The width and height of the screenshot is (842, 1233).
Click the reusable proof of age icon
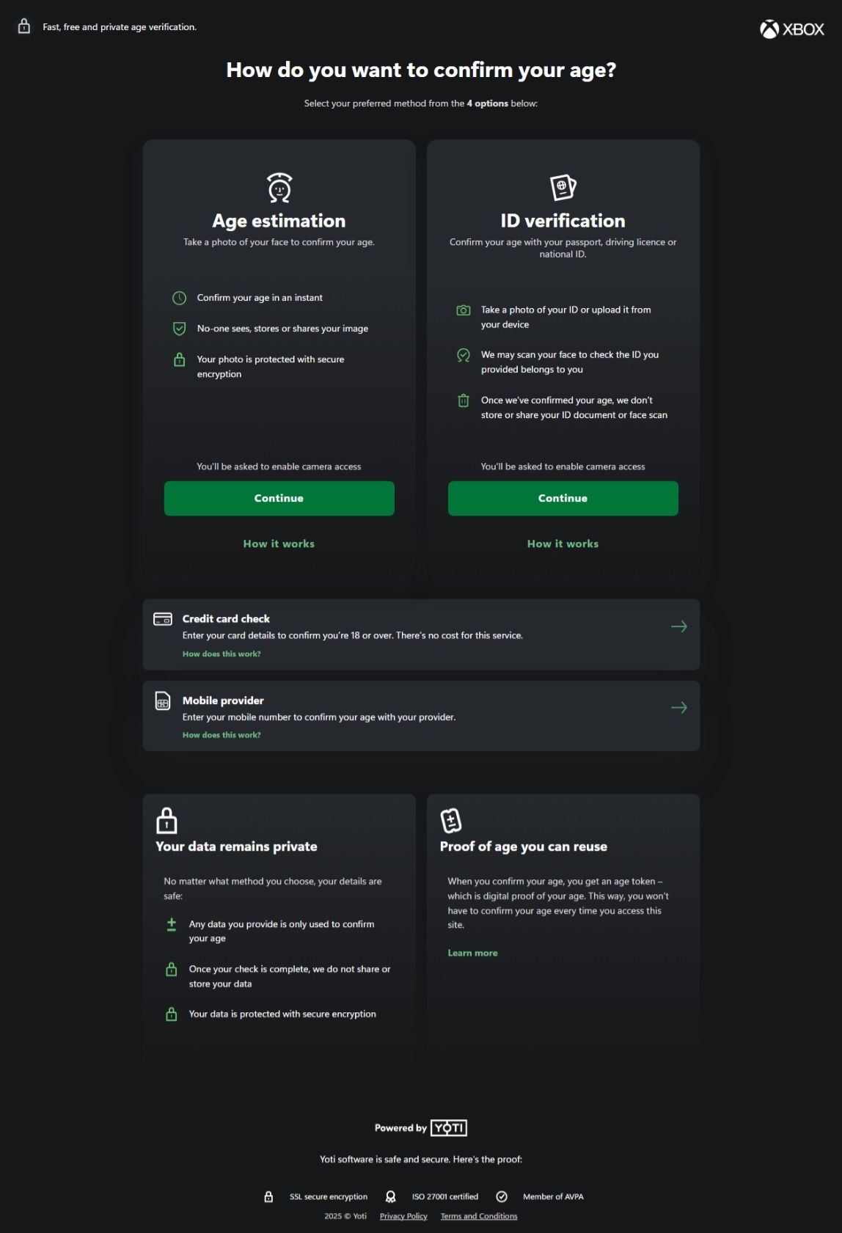451,820
